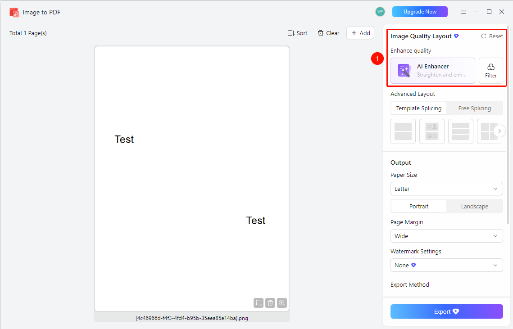513x329 pixels.
Task: Click the right panel scrollbar
Action: (x=508, y=124)
